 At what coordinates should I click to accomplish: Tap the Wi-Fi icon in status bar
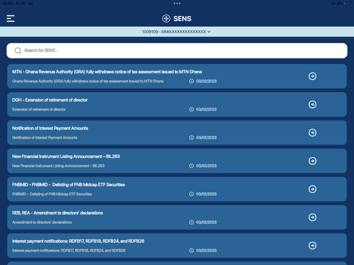click(x=333, y=3)
